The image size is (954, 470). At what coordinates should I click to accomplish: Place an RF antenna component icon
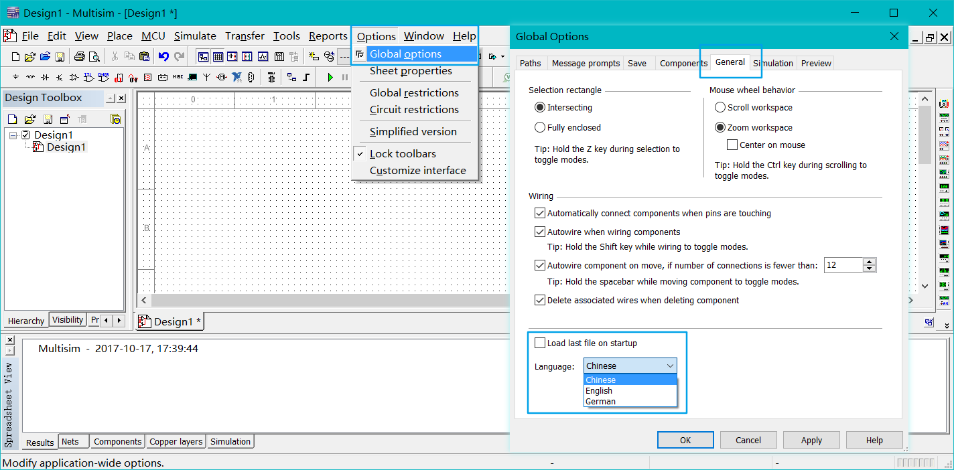pyautogui.click(x=206, y=77)
